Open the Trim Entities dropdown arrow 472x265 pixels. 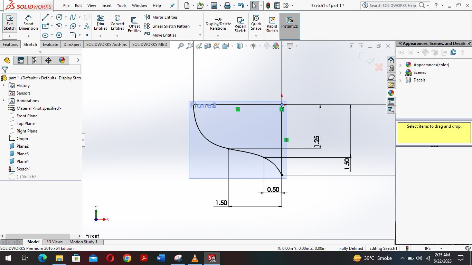coord(100,36)
